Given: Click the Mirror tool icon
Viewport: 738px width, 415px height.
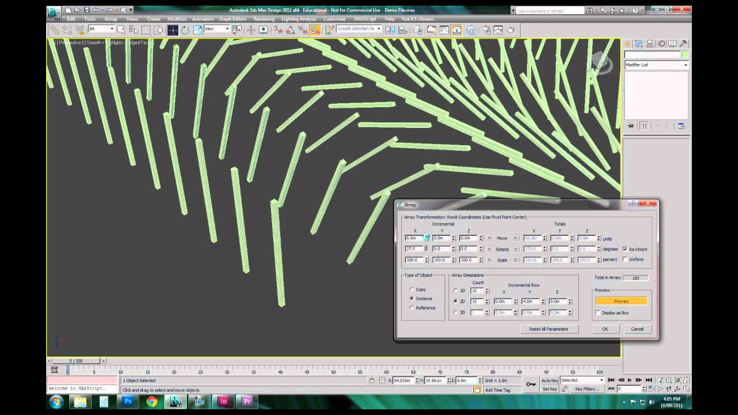Looking at the screenshot, I should point(391,30).
